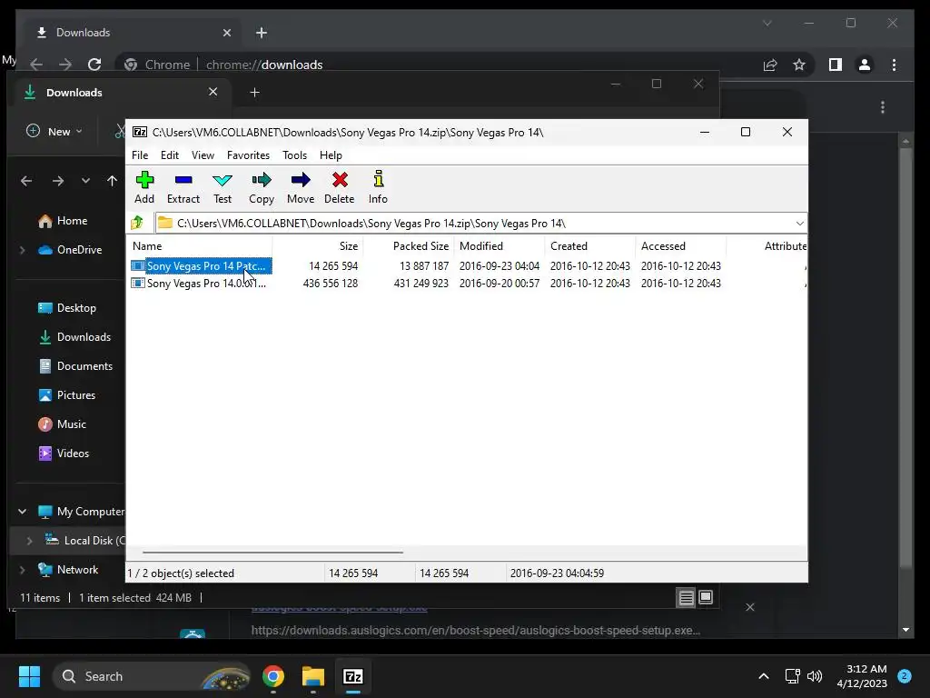Open the Chrome profile icon
Viewport: 930px width, 698px height.
865,65
